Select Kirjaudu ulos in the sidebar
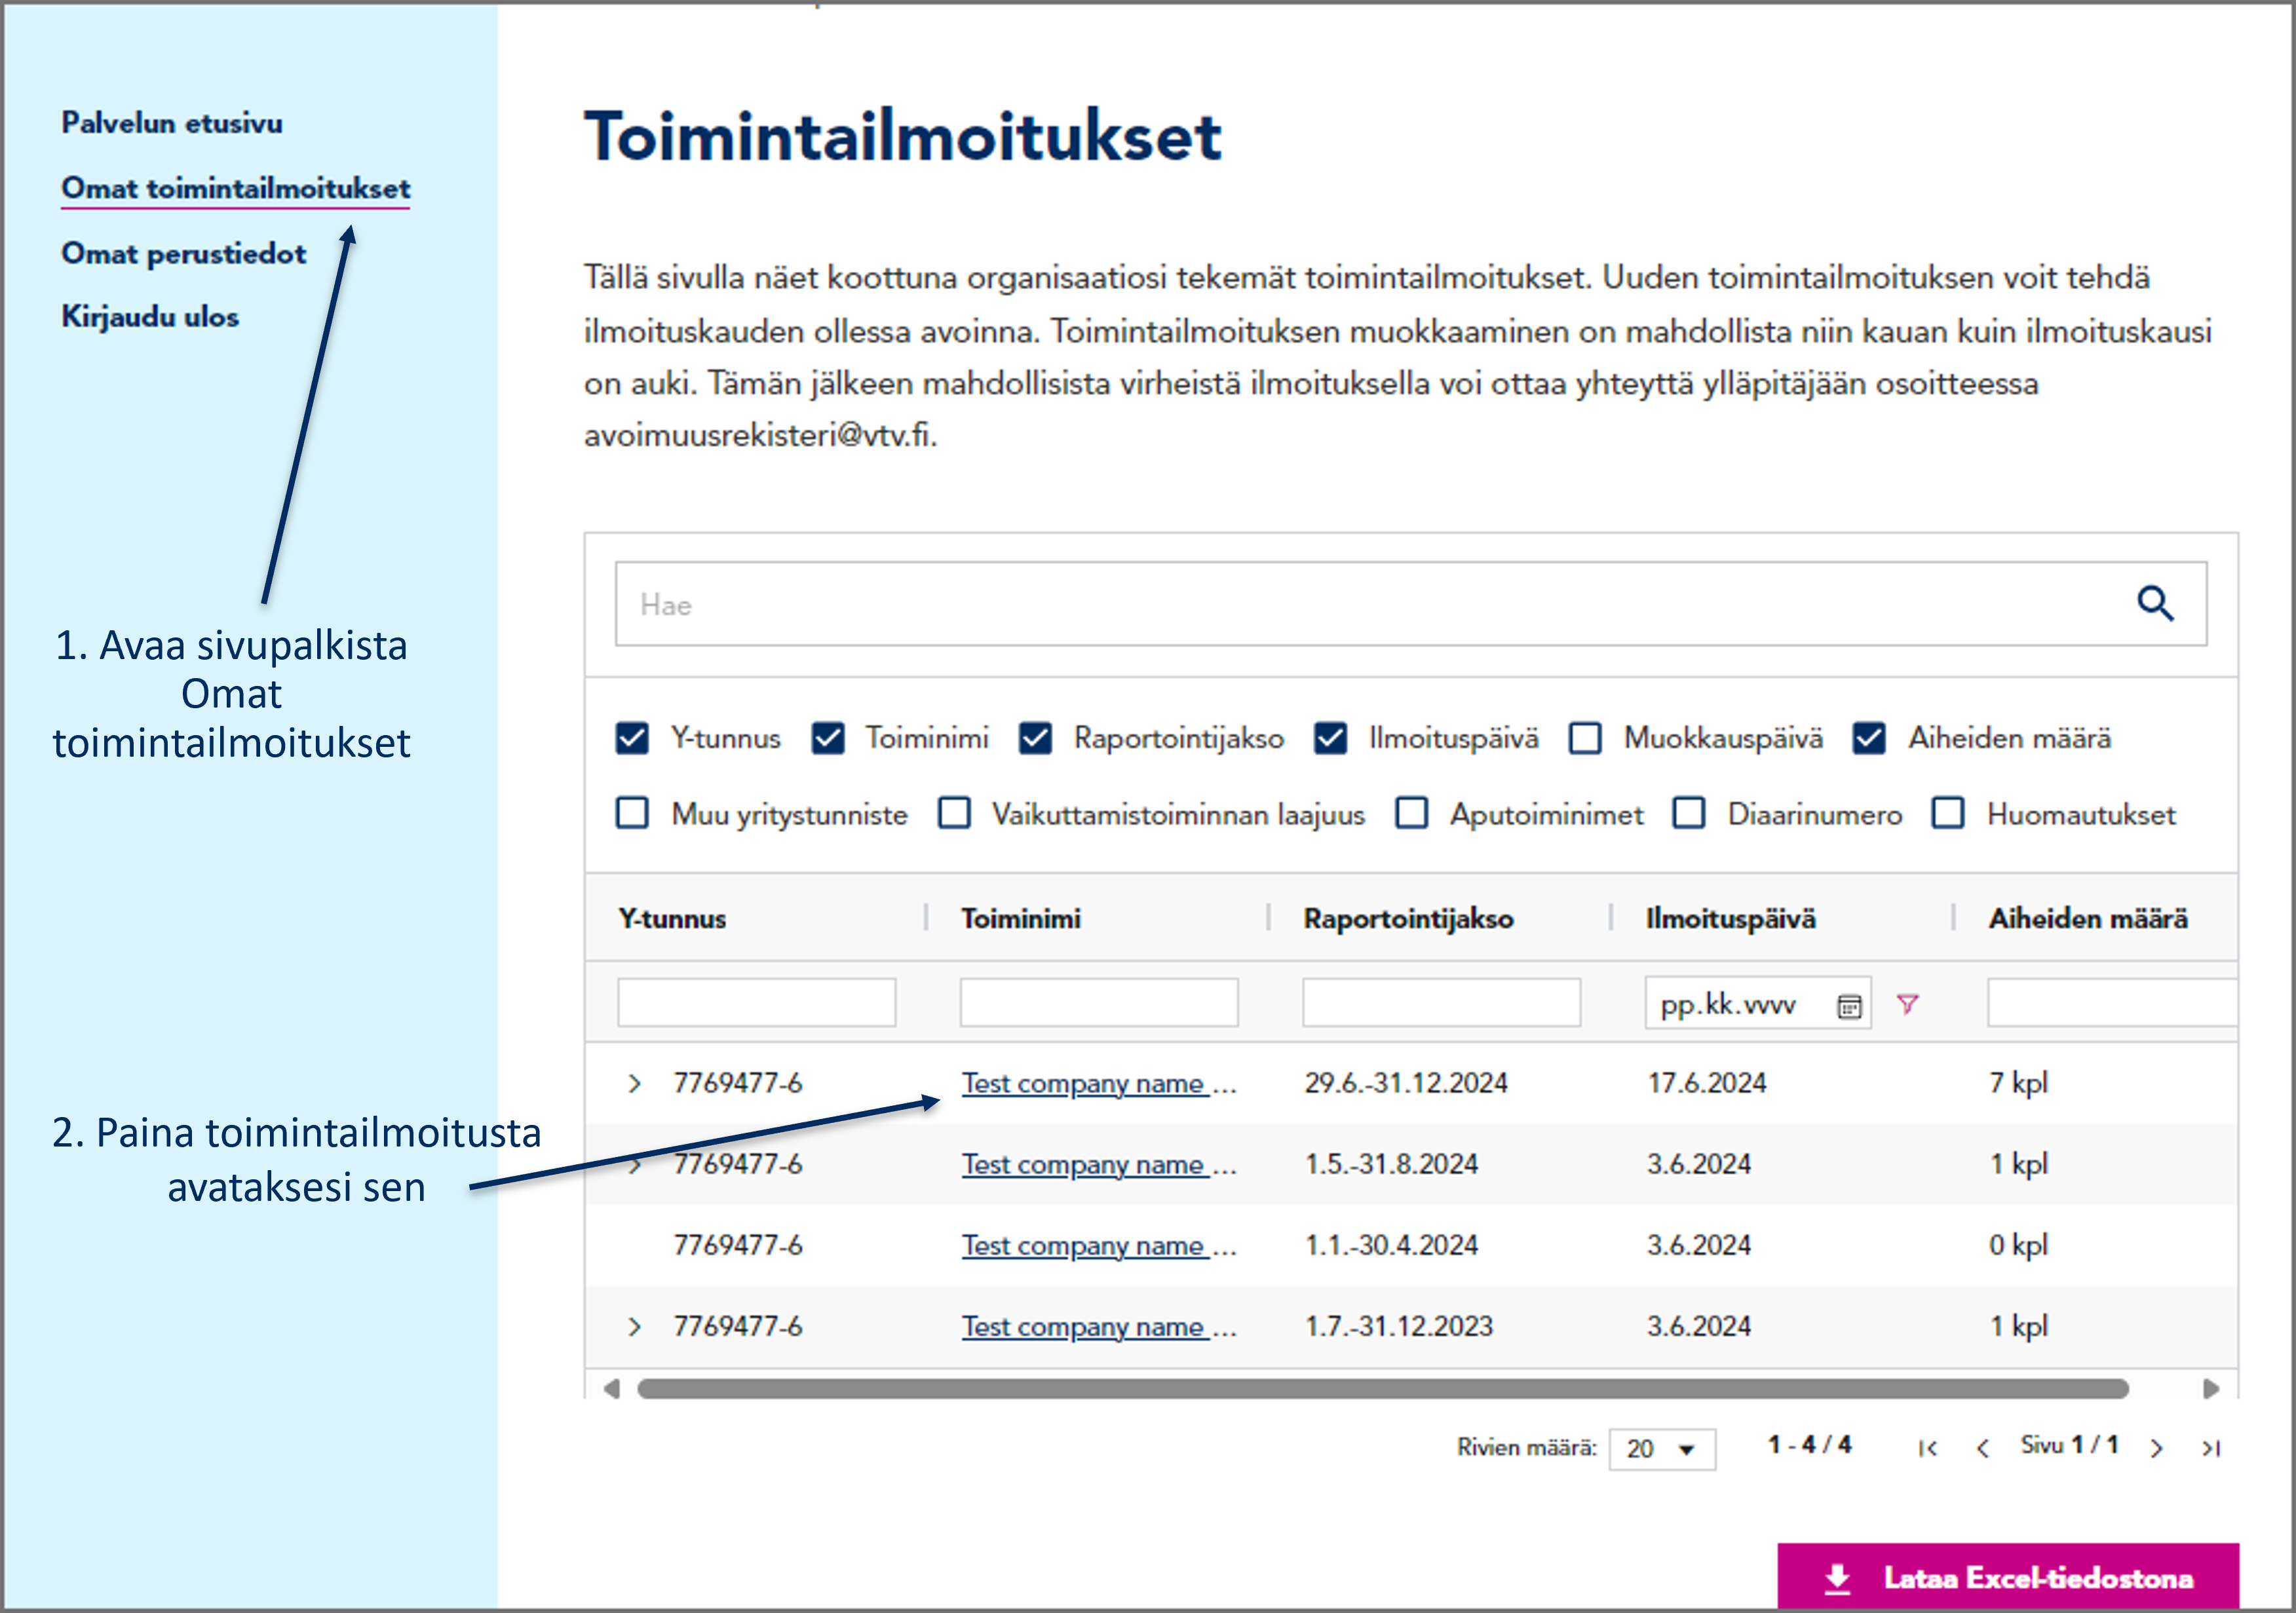The height and width of the screenshot is (1613, 2296). (150, 317)
